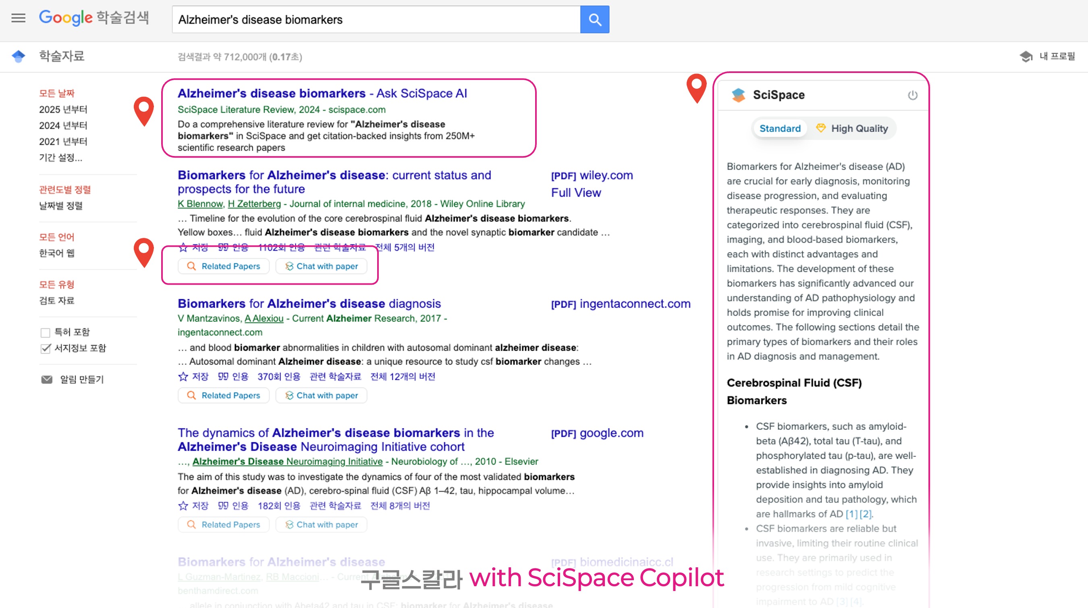This screenshot has height=608, width=1088.
Task: Click the star save icon for Mantzavinos paper
Action: tap(183, 377)
